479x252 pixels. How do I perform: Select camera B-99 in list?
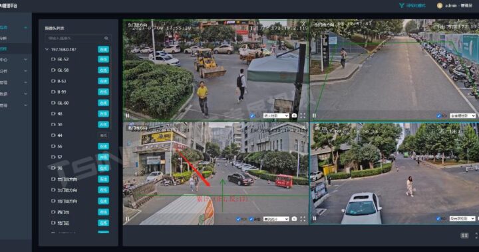pos(61,92)
